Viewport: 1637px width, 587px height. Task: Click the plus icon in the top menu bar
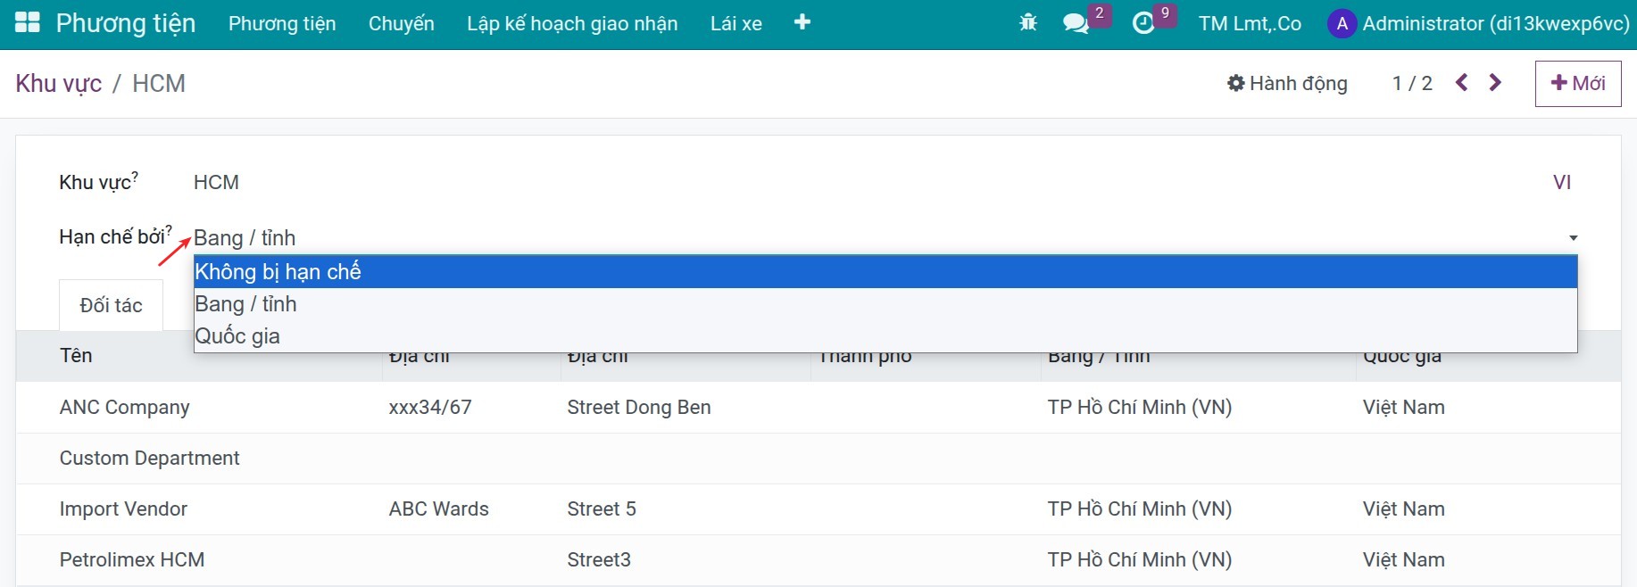click(x=802, y=22)
